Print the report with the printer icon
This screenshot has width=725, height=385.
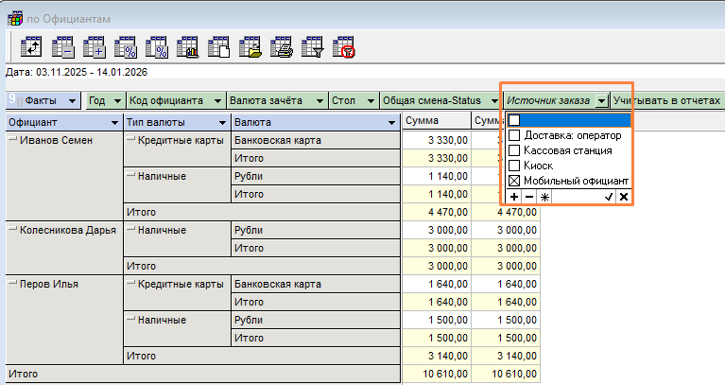282,45
